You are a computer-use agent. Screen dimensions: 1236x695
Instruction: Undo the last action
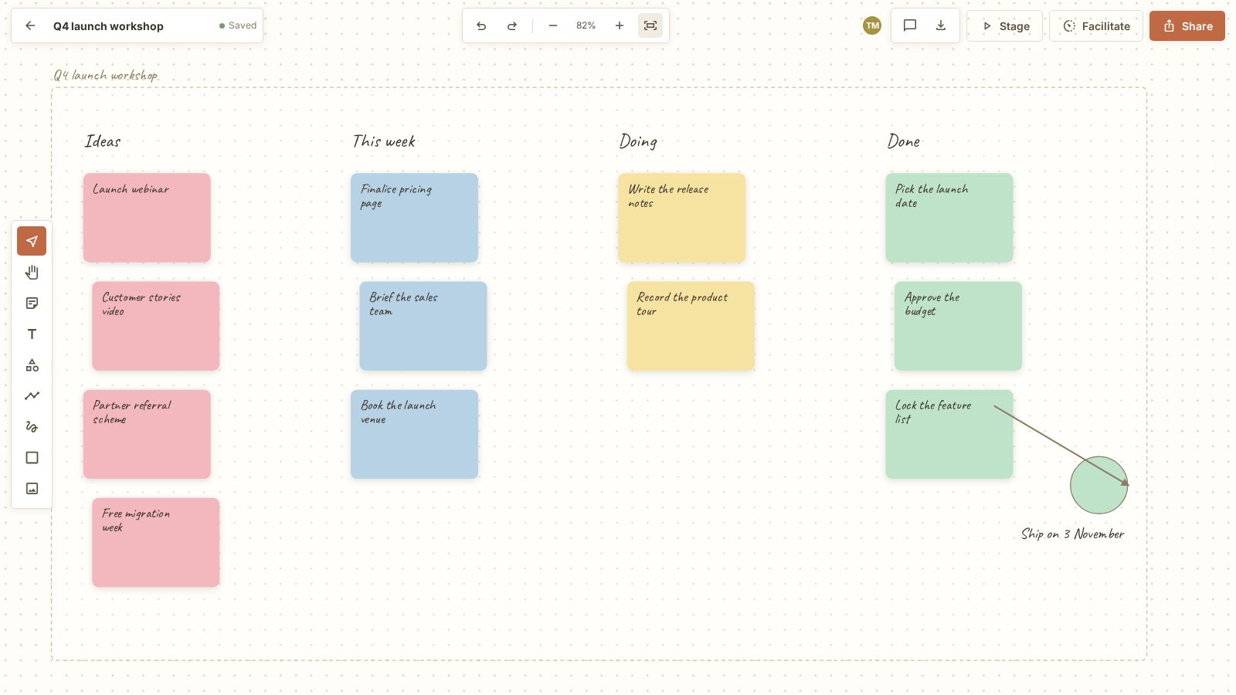point(481,25)
